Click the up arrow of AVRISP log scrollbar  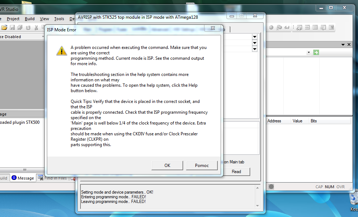coord(257,188)
